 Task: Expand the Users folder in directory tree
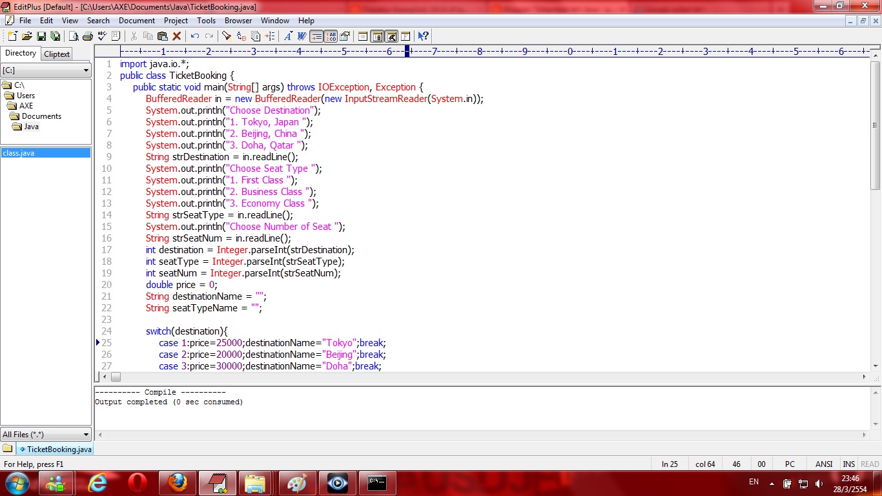coord(26,95)
